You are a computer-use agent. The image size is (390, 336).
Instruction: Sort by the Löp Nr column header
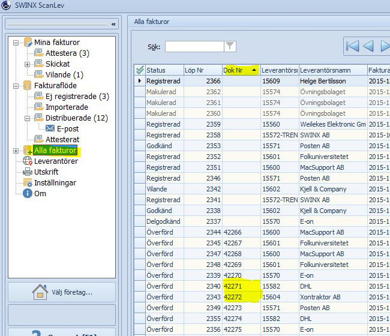pos(203,70)
